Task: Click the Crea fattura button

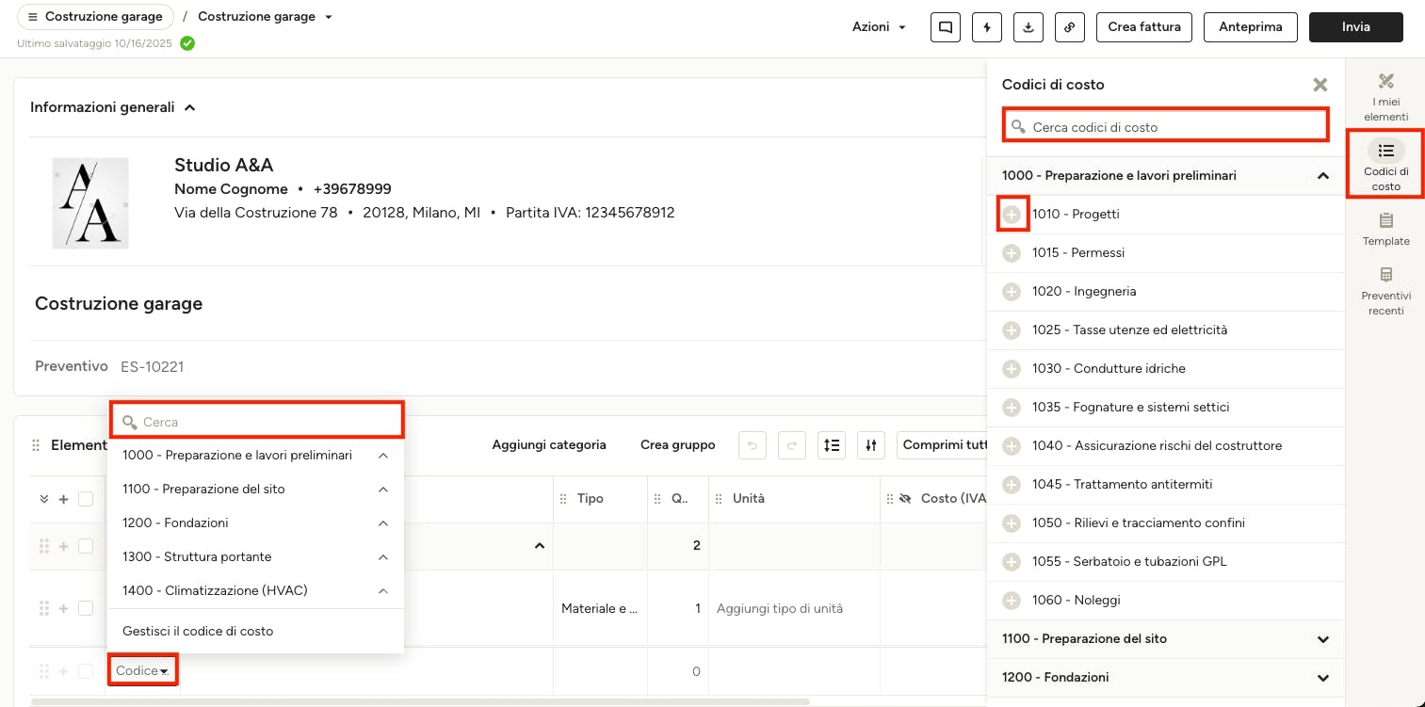Action: tap(1144, 27)
